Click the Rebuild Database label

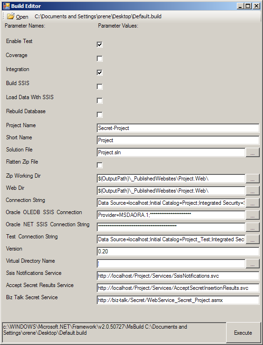coord(26,111)
